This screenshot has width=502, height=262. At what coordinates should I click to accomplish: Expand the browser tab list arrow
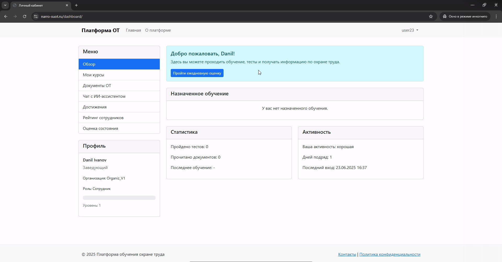pyautogui.click(x=5, y=5)
